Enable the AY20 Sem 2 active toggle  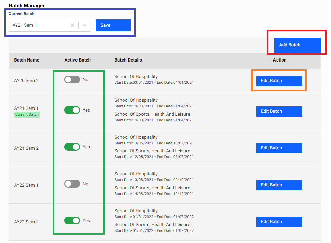[72, 80]
